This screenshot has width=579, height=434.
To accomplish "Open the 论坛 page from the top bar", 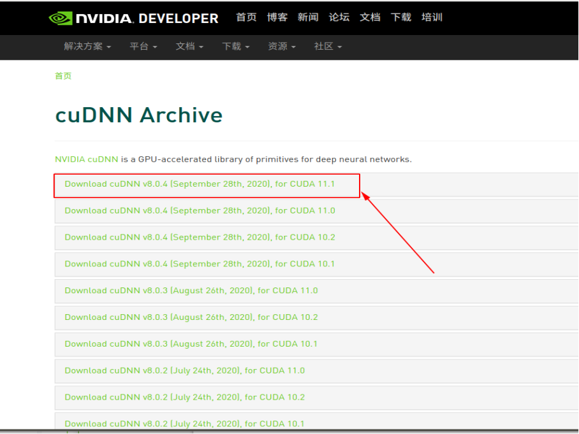I will click(x=339, y=17).
